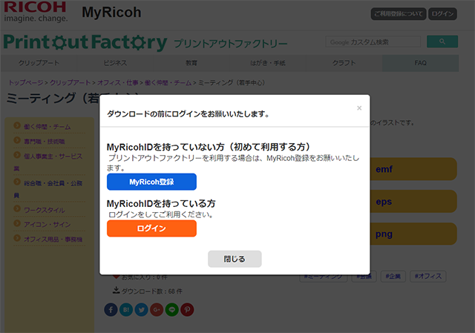
Task: Share on Twitter via bird icon
Action: (x=142, y=310)
